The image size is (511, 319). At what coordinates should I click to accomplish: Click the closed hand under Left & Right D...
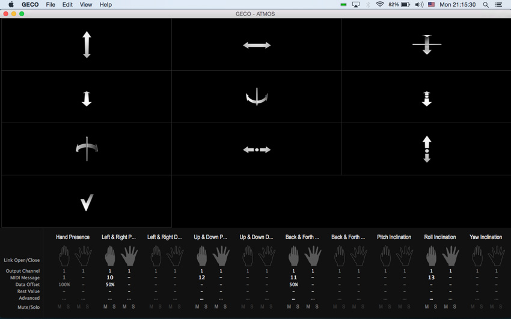(156, 256)
